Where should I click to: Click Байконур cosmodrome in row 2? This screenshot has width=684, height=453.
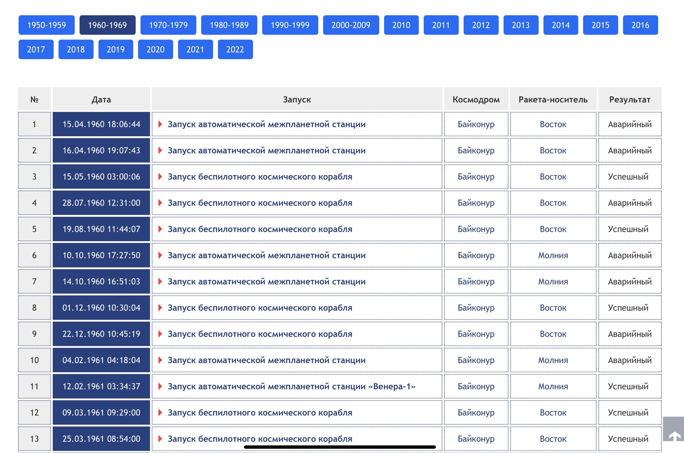coord(476,150)
